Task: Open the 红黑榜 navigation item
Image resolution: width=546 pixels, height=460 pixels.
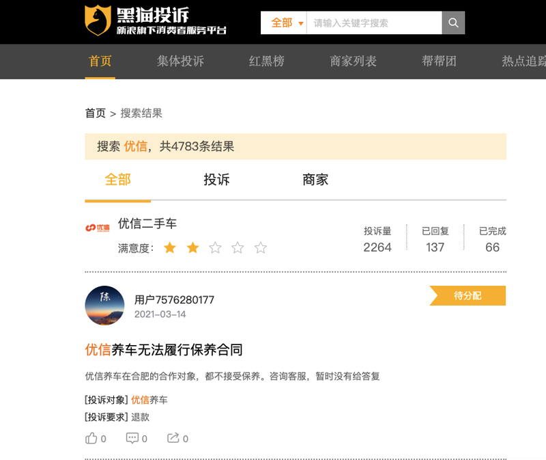Action: (x=266, y=62)
